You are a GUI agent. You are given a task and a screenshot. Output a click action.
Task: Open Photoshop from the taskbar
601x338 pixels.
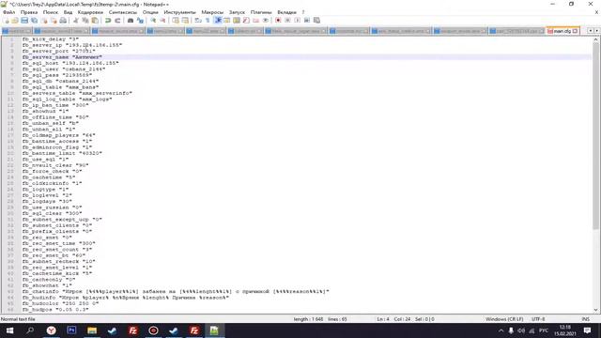[71, 330]
